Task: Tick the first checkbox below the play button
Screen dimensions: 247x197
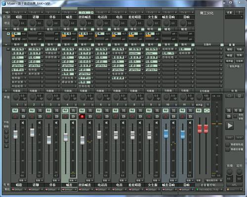Action: [x=227, y=145]
